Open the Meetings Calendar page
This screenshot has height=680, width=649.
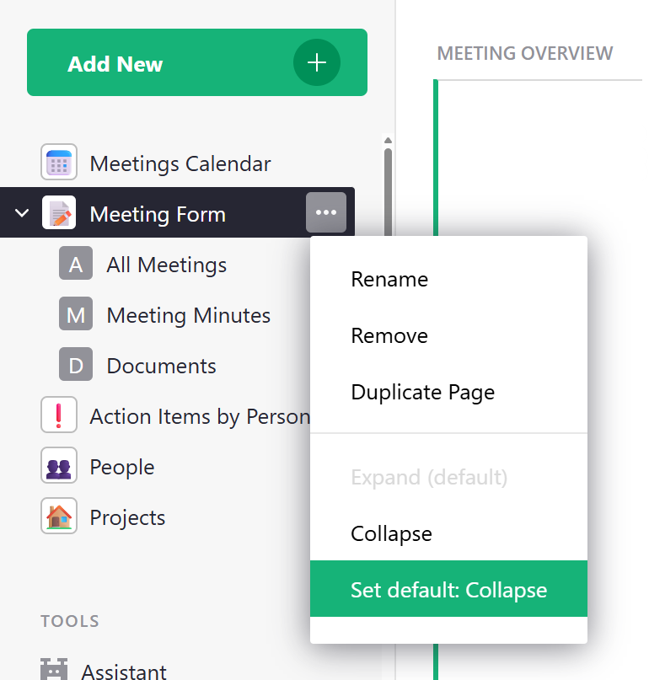[x=180, y=163]
